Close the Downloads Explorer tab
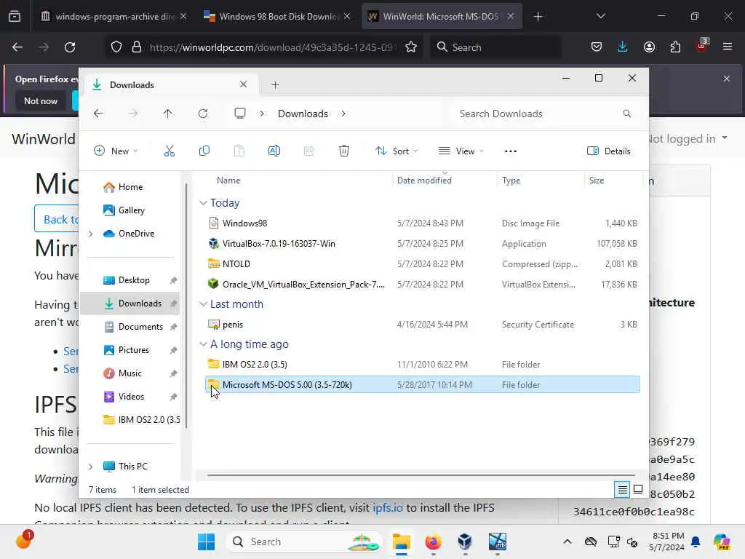 coord(243,84)
